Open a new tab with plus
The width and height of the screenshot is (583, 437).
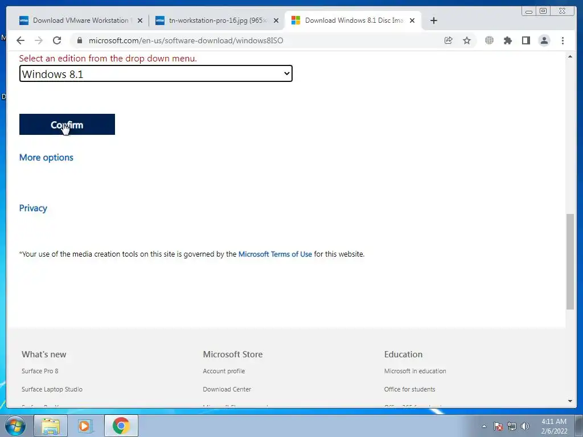[x=433, y=20]
